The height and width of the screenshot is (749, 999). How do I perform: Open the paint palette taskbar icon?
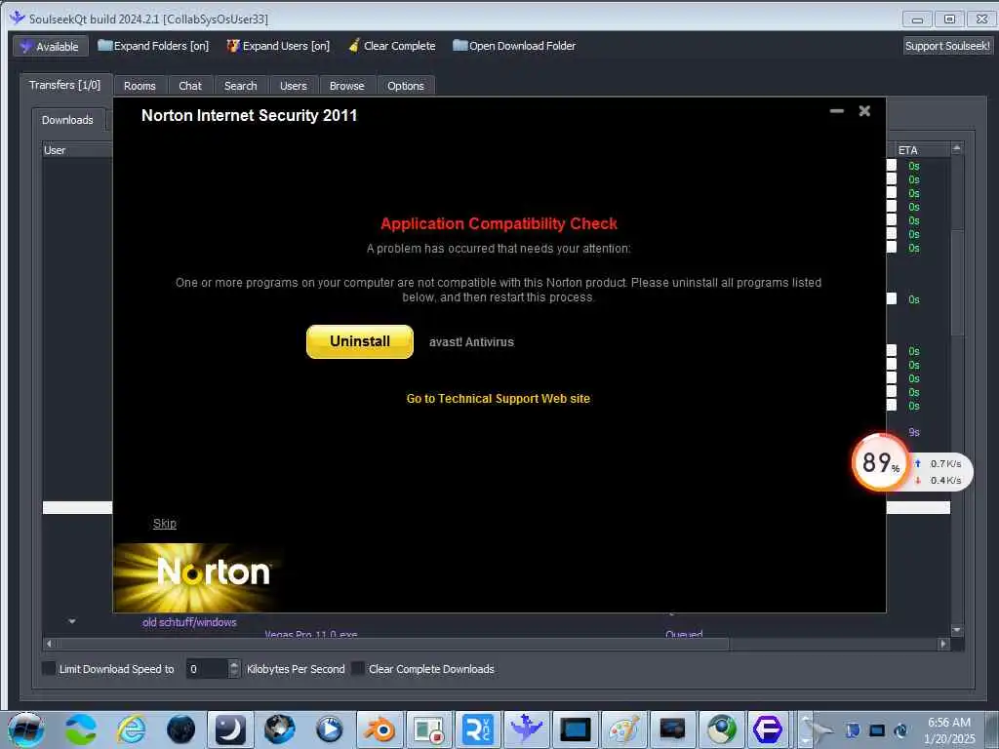(x=624, y=729)
